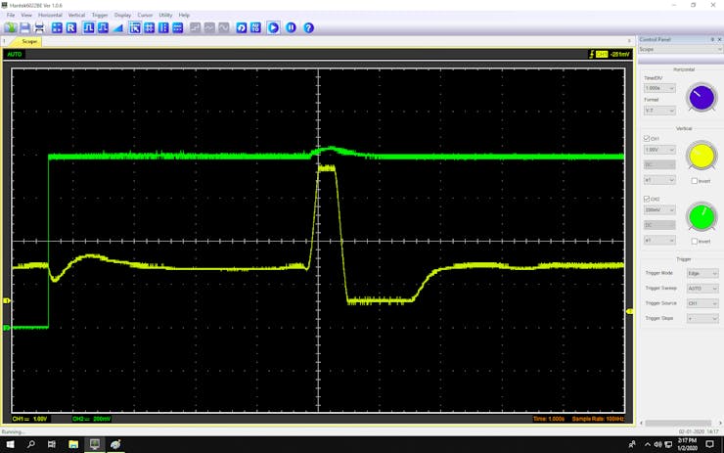Click the Windows Start button
Screen dimensions: 724x453
click(x=9, y=444)
